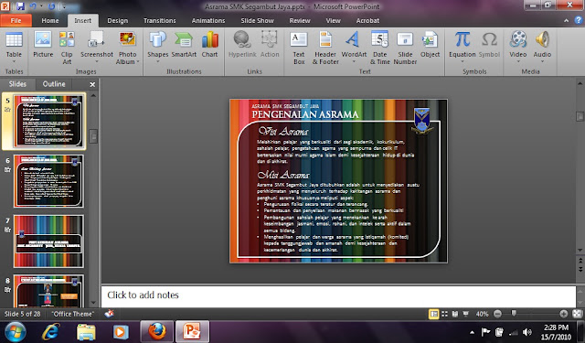585x343 pixels.
Task: Insert a SmartArt graphic
Action: coord(184,45)
